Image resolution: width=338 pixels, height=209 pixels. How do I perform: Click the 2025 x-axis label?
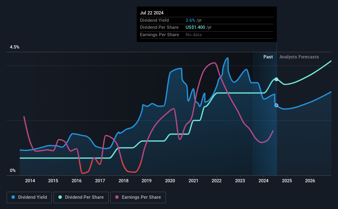pos(287,181)
